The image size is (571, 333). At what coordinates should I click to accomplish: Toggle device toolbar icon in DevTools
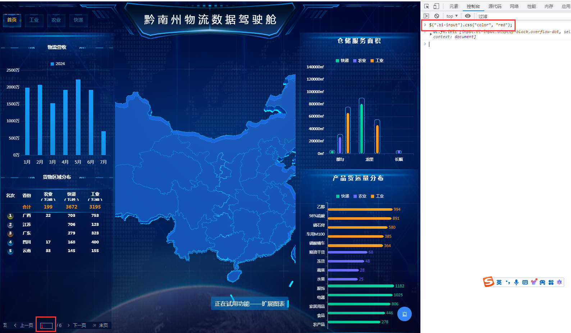point(436,6)
